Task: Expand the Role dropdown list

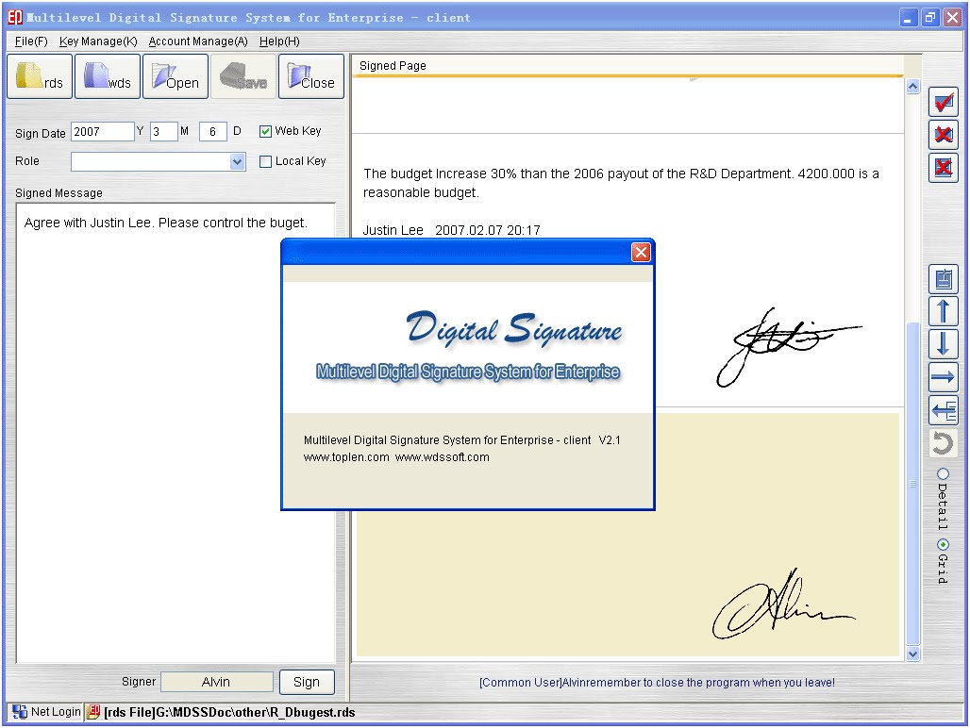Action: coord(237,162)
